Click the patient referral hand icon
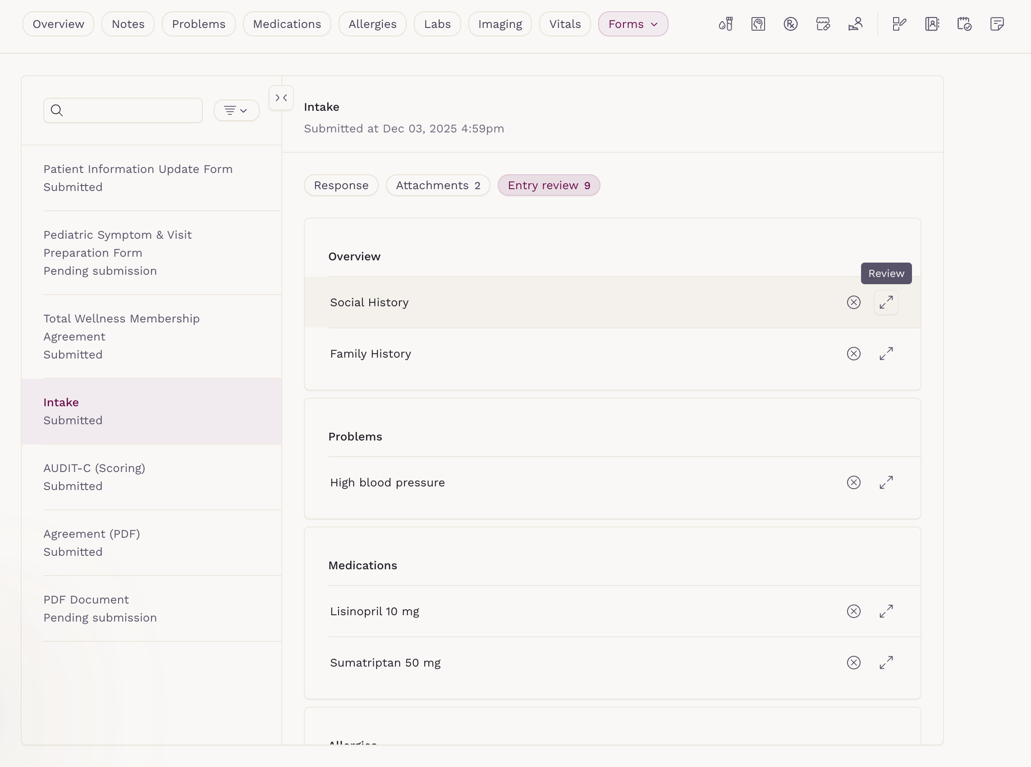Screen dimensions: 1031x767 (x=855, y=24)
